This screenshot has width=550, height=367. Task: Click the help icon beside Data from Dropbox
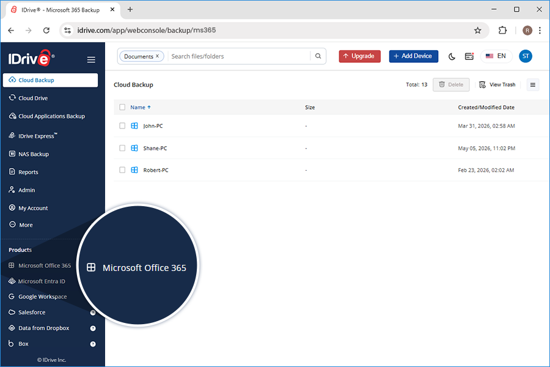[x=93, y=328]
